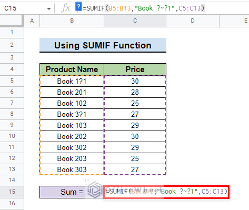The height and width of the screenshot is (210, 249).
Task: Select row 12 header
Action: coord(12,158)
